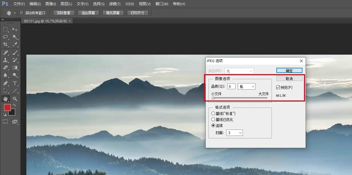The height and width of the screenshot is (175, 352).
Task: Pick the Crop tool
Action: pos(5,44)
